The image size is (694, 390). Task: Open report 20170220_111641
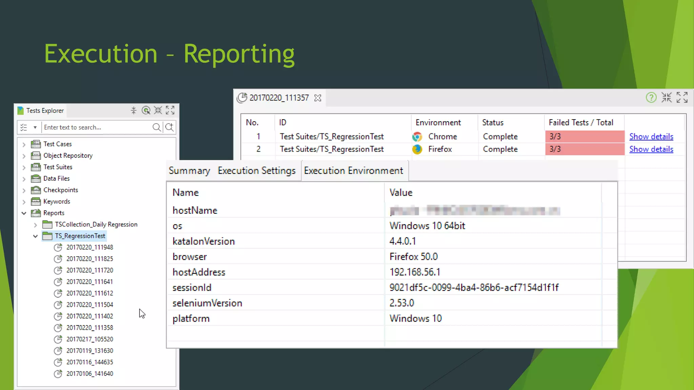click(89, 282)
